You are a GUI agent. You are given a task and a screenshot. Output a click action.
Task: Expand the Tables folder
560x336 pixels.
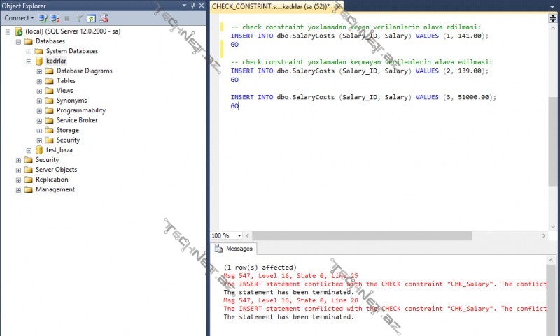[x=39, y=81]
